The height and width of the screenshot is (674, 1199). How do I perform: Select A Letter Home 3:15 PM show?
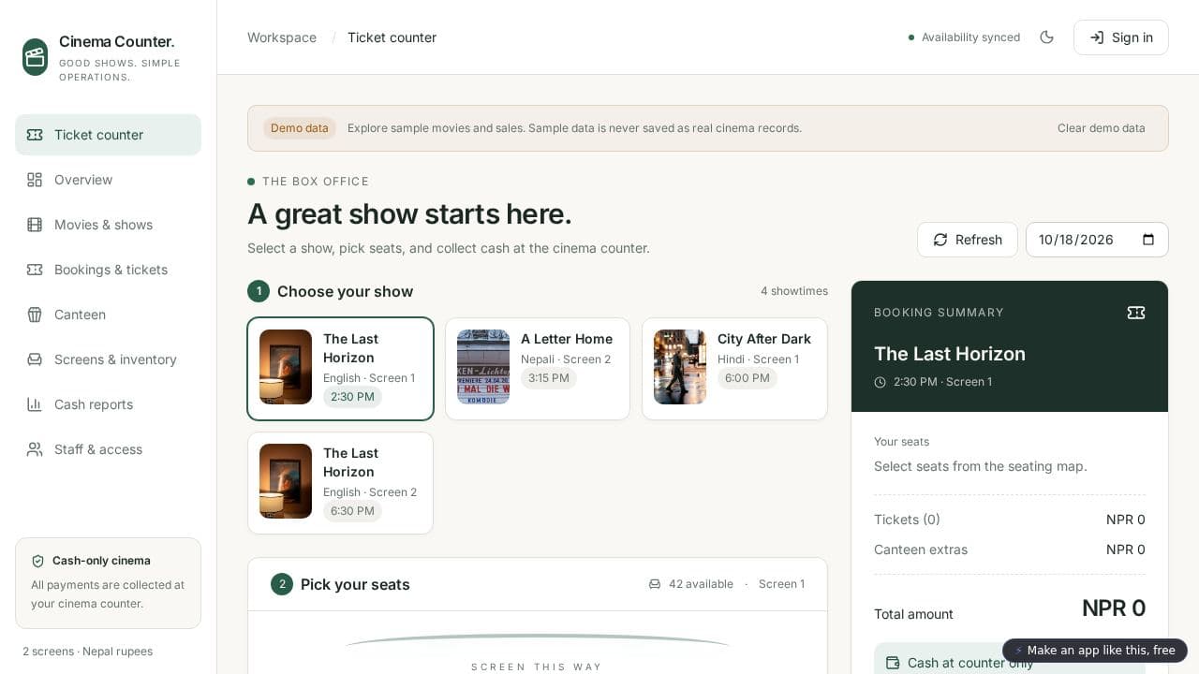point(538,369)
